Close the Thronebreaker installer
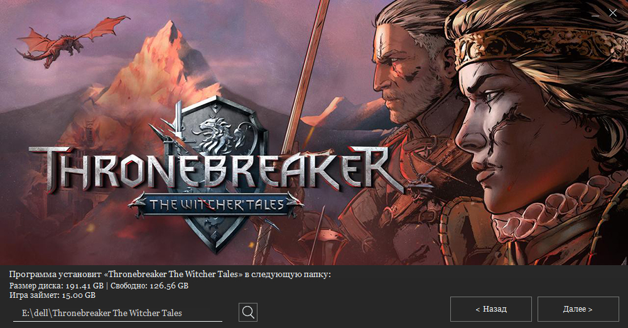 613,13
